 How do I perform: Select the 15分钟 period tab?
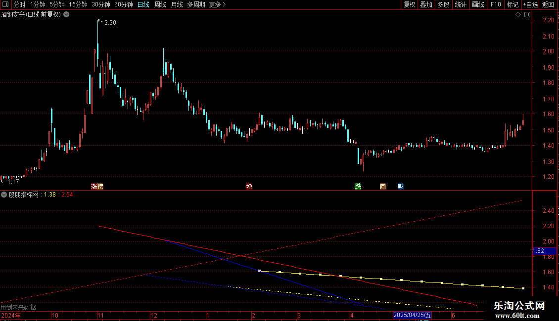coord(78,4)
